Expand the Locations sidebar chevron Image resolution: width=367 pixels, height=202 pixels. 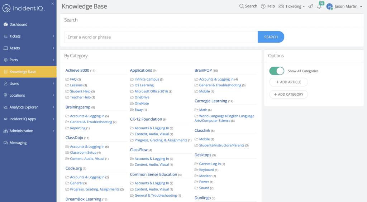[53, 95]
